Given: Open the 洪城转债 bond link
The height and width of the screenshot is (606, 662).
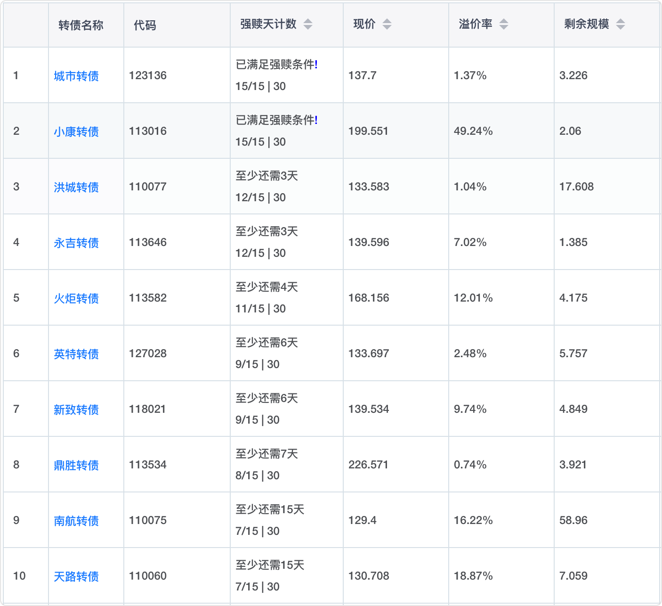Looking at the screenshot, I should pyautogui.click(x=76, y=187).
